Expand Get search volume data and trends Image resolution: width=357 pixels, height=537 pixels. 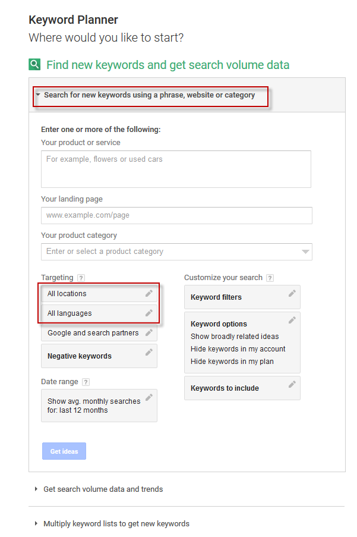click(99, 489)
